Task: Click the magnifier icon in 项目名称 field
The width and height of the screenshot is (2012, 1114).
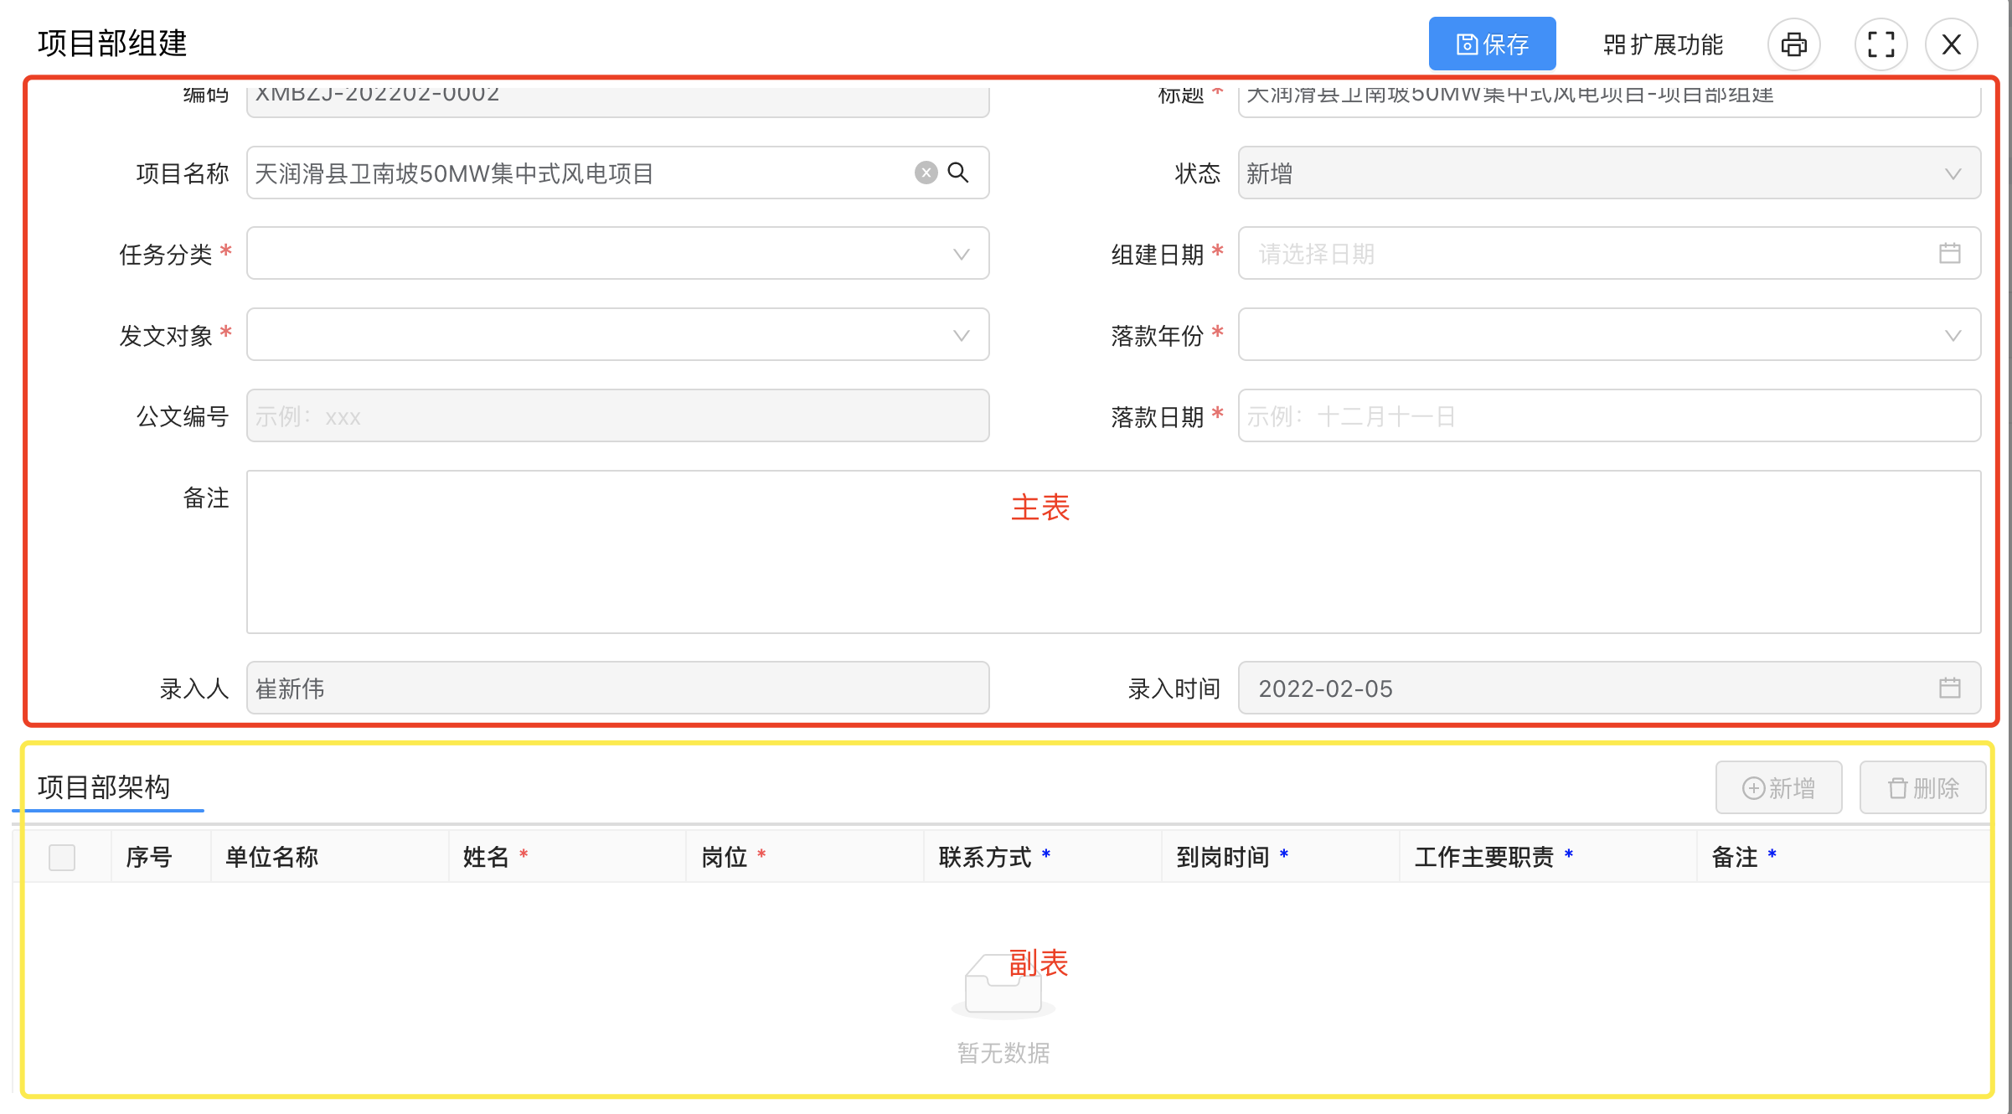Action: 958,173
